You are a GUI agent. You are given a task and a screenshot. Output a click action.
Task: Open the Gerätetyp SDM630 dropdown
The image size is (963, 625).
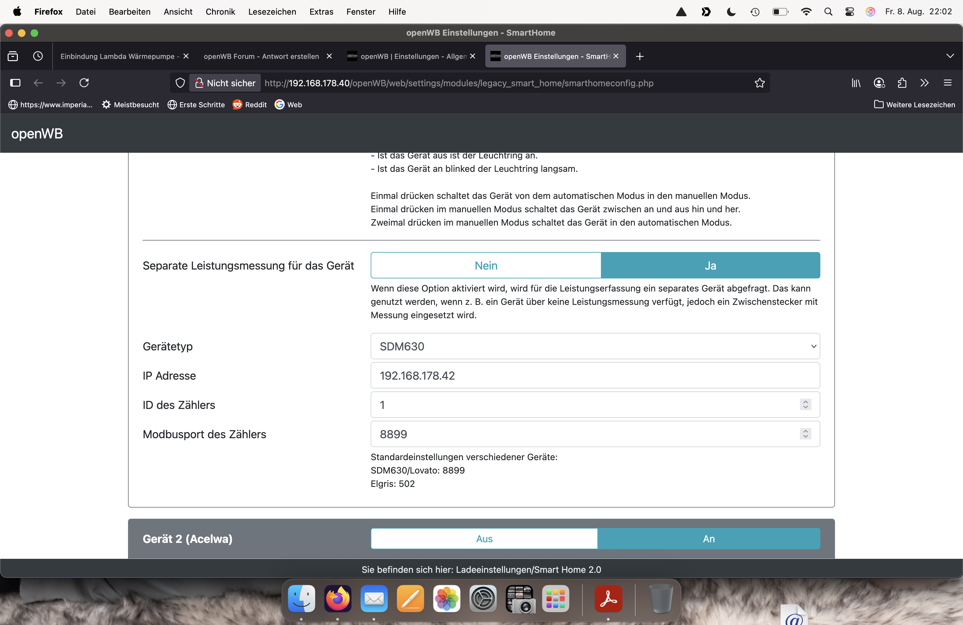tap(595, 347)
